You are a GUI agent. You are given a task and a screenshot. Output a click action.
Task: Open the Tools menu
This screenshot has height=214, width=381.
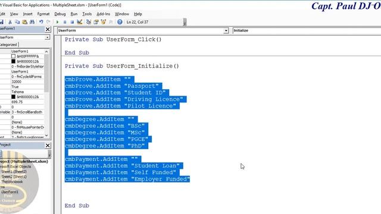point(87,14)
